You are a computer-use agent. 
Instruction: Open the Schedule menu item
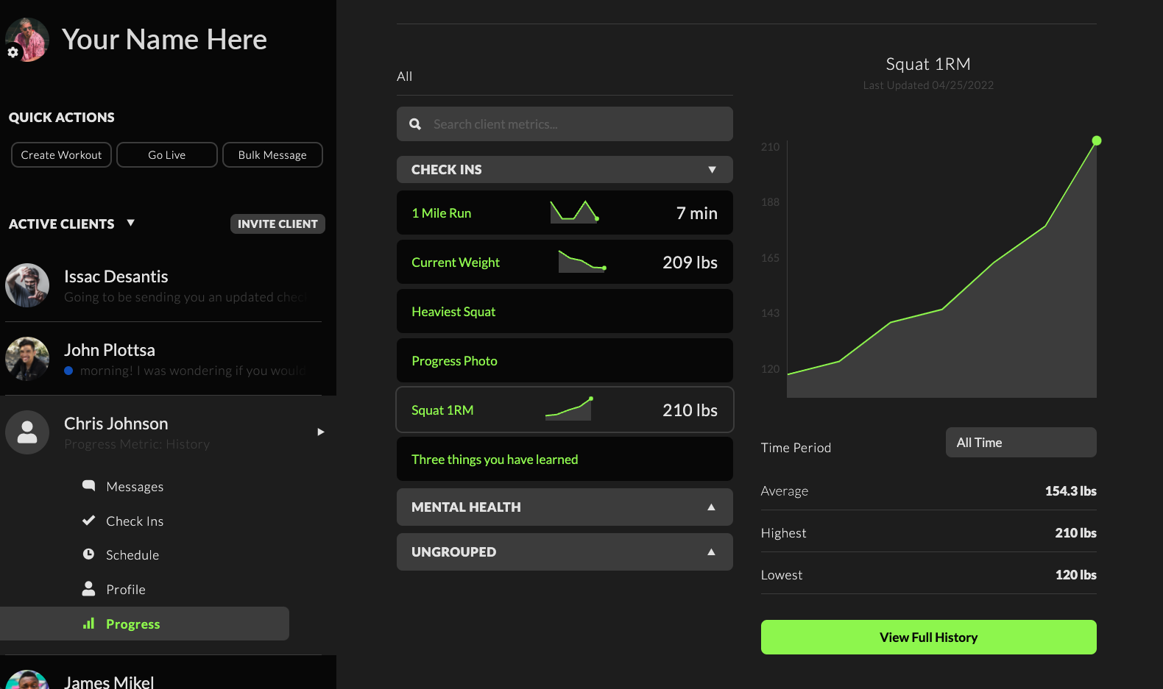pos(132,555)
